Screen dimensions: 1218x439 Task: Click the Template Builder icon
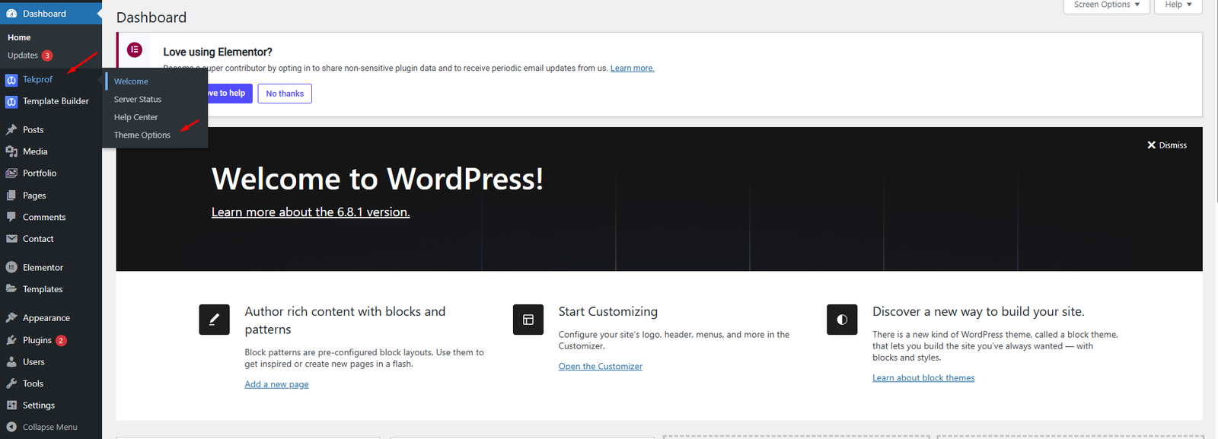pyautogui.click(x=11, y=101)
